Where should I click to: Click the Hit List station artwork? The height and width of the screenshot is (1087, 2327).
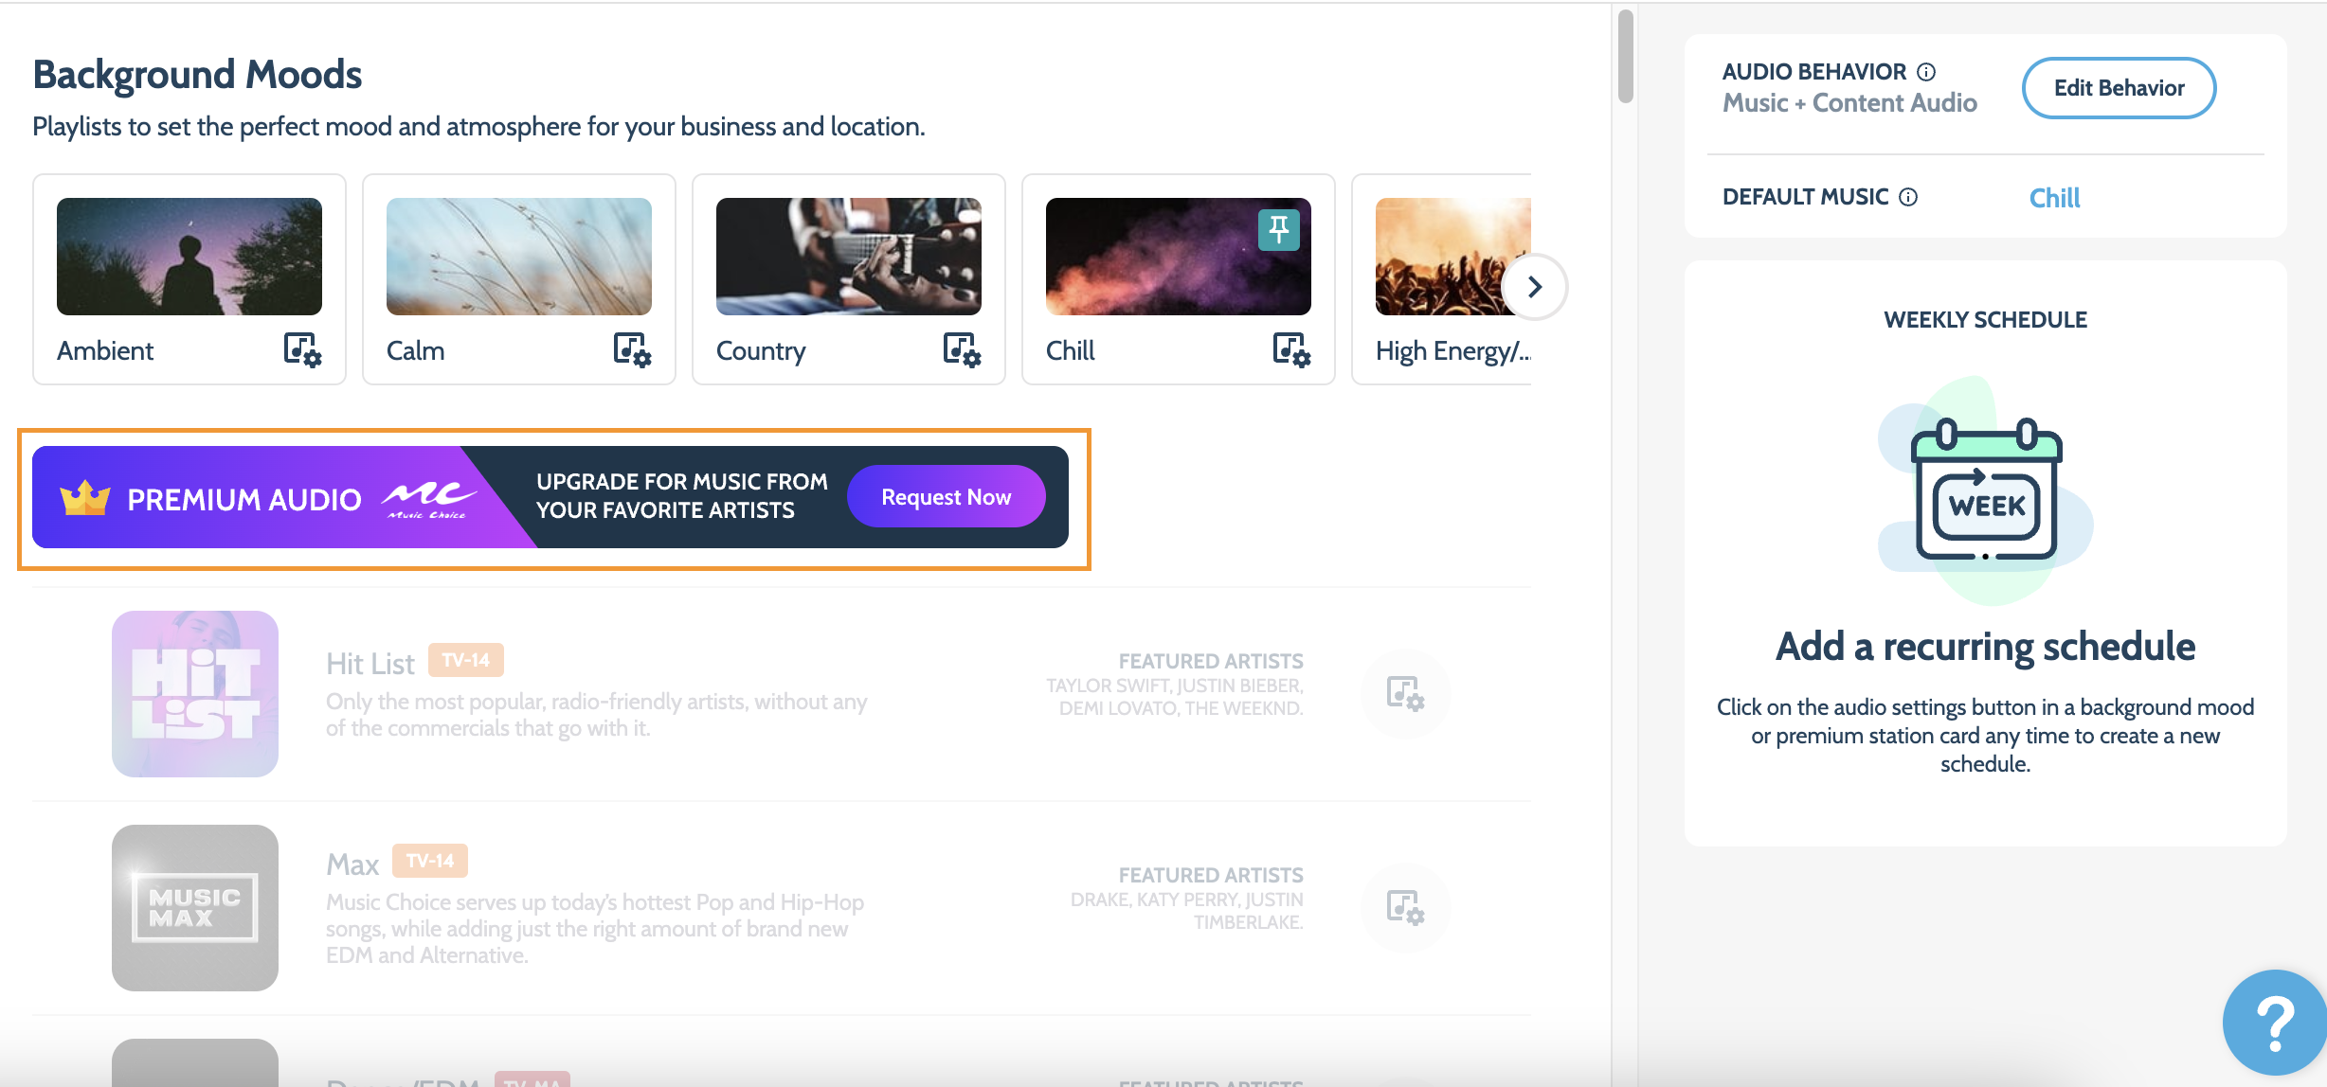click(195, 694)
